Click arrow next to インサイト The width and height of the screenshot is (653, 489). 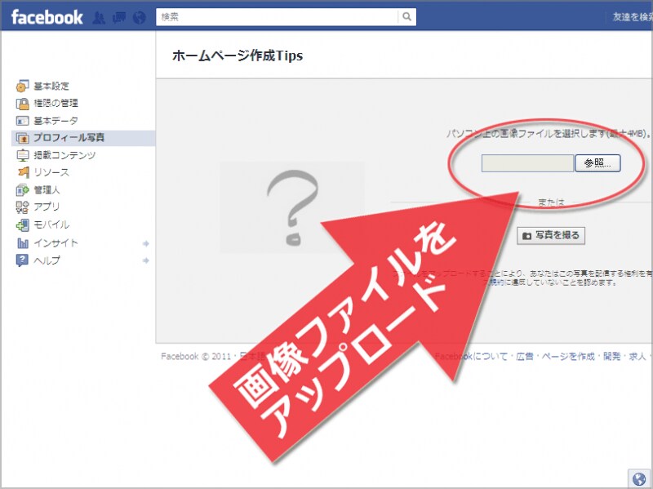[x=146, y=243]
